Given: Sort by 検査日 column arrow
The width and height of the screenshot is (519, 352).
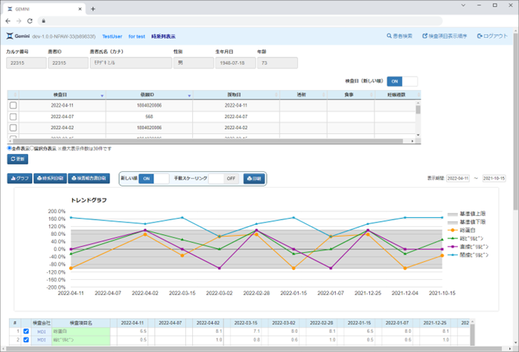Looking at the screenshot, I should 102,95.
